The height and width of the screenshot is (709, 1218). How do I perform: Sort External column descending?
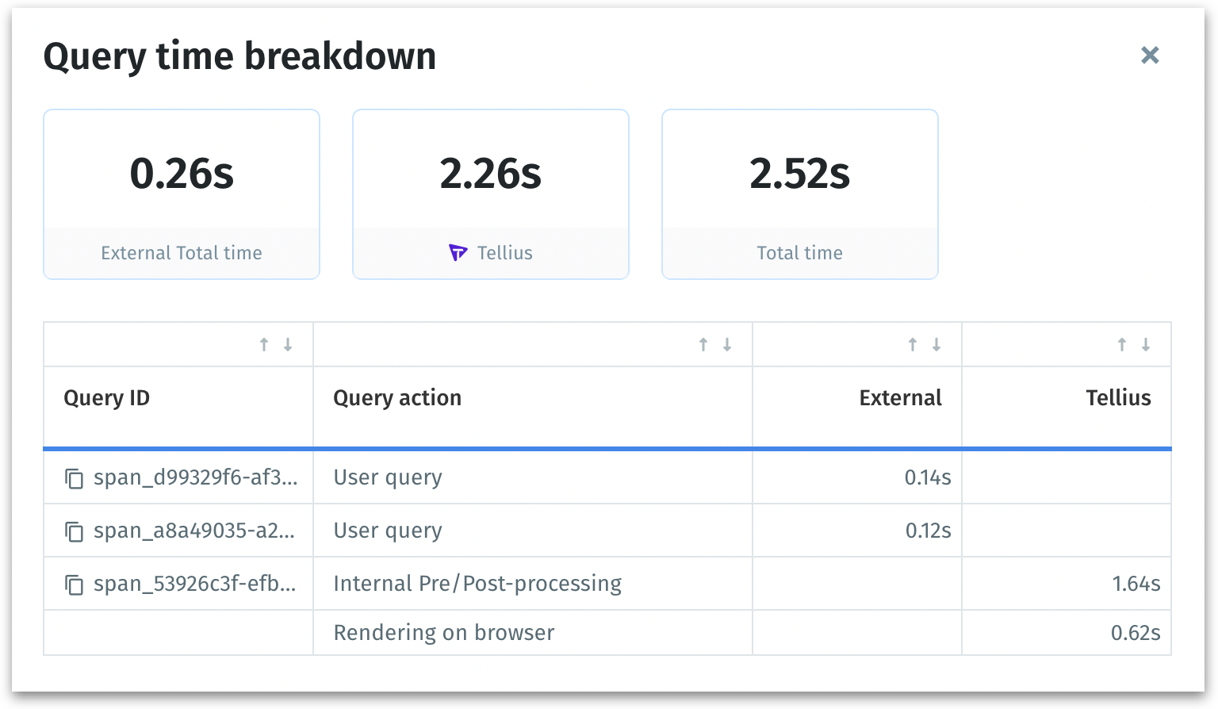[936, 344]
